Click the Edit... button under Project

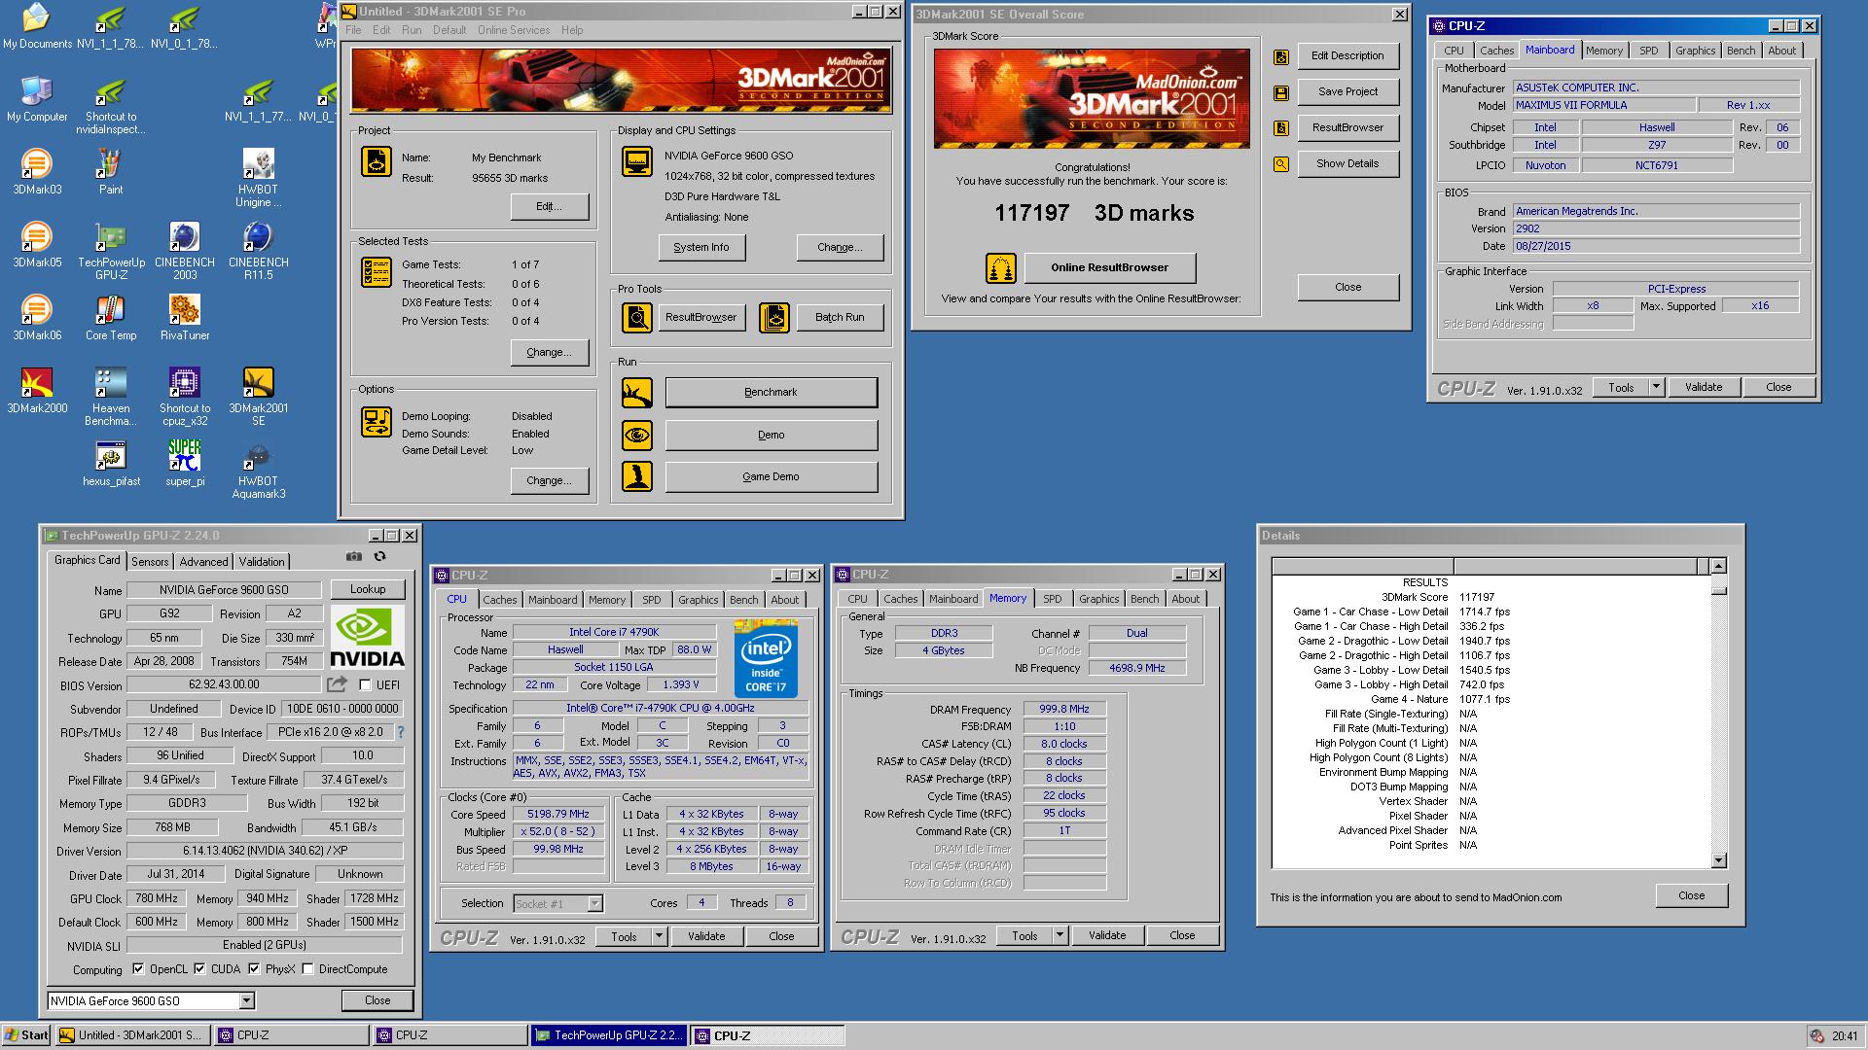[549, 206]
